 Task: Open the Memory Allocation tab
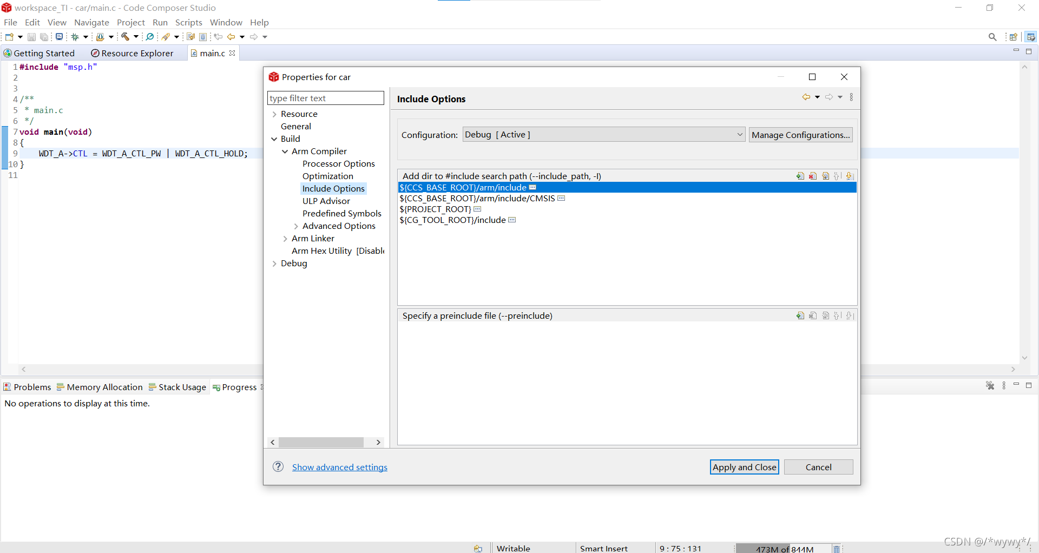coord(100,387)
